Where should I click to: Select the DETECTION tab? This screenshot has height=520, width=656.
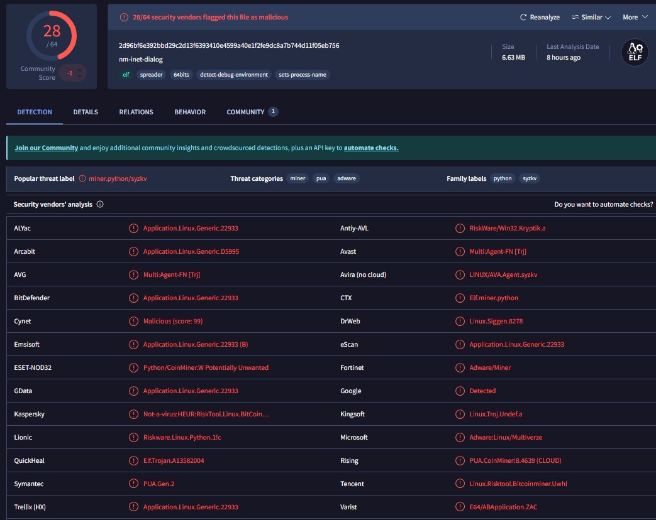pos(35,112)
